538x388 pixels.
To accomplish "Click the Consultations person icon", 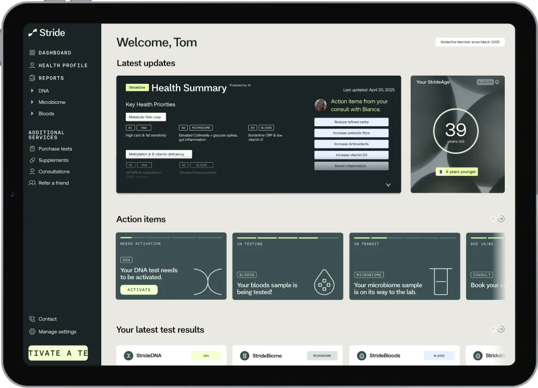I will pos(32,171).
